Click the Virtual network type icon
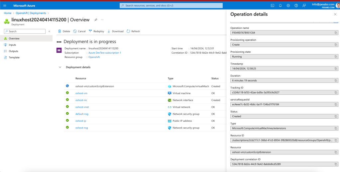Image resolution: width=340 pixels, height=172 pixels. (170, 107)
